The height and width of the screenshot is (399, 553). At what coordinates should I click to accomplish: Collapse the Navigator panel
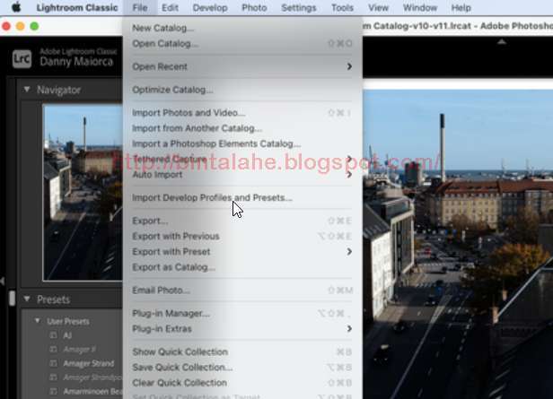click(27, 90)
